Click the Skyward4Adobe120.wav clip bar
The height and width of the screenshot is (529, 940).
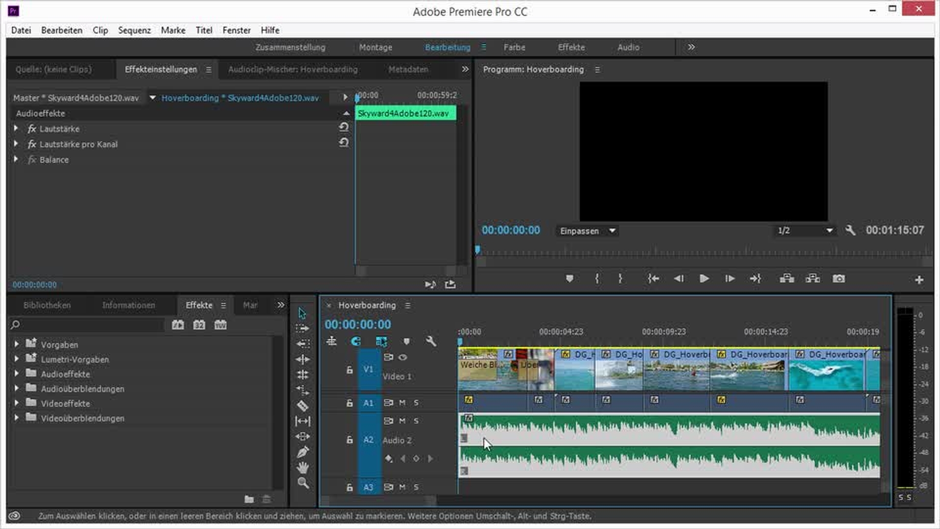[405, 114]
